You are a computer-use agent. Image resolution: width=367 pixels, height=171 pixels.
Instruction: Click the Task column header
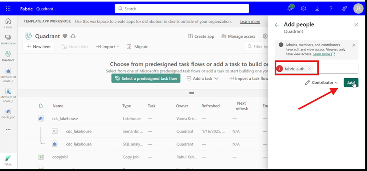click(152, 106)
